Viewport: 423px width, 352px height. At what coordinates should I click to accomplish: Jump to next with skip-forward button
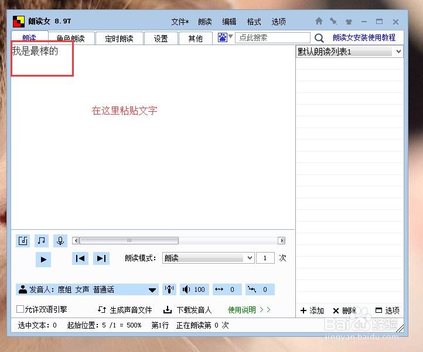point(101,258)
